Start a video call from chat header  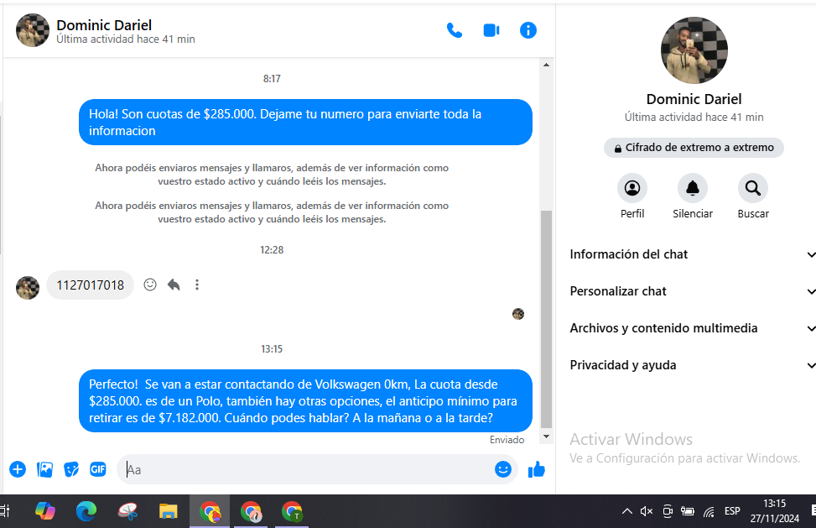pos(491,30)
